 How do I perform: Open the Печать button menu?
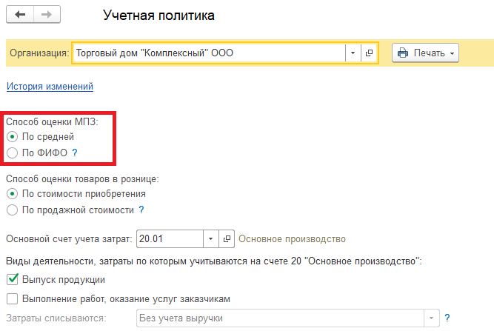tap(425, 53)
